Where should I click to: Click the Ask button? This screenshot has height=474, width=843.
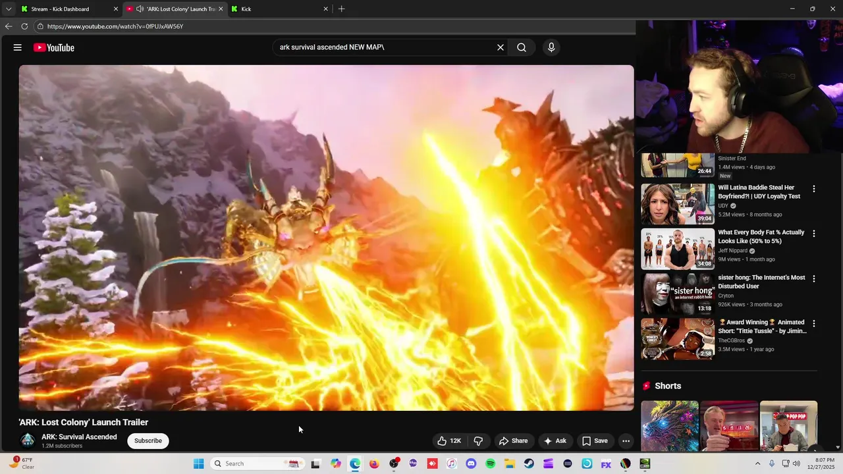(555, 441)
